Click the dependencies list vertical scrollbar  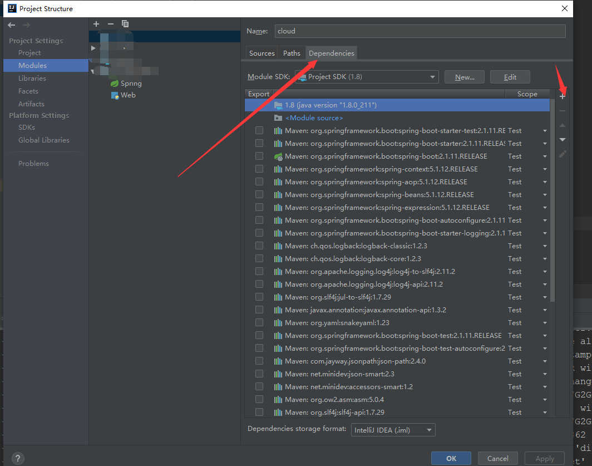click(x=552, y=200)
